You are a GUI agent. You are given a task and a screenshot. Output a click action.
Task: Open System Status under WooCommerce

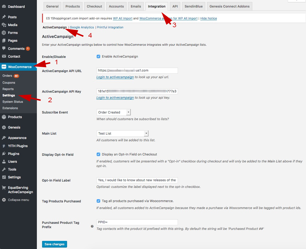pyautogui.click(x=13, y=102)
